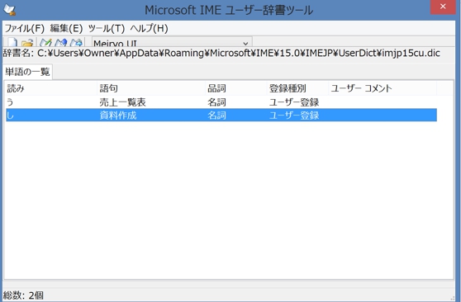Click the edit word toolbar icon
The image size is (461, 302).
coord(61,43)
